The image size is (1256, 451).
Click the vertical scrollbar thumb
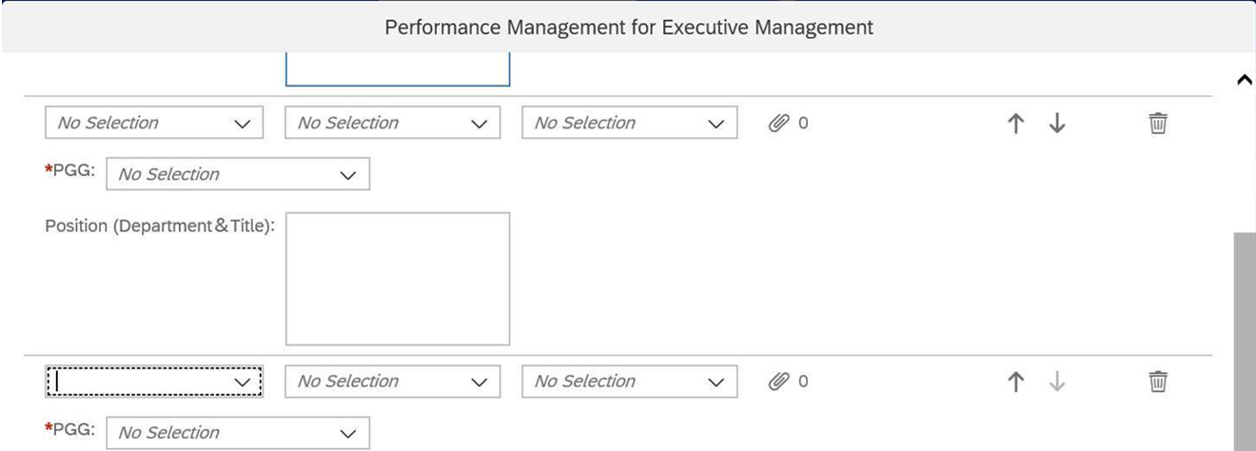pos(1245,341)
